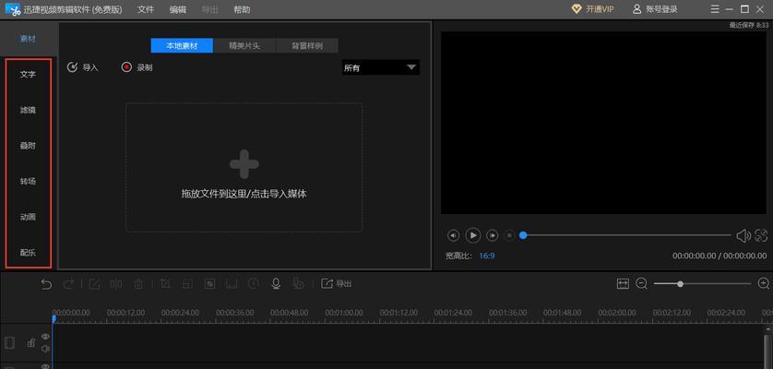Open the 叠附 sidebar section
The image size is (773, 369).
[28, 146]
